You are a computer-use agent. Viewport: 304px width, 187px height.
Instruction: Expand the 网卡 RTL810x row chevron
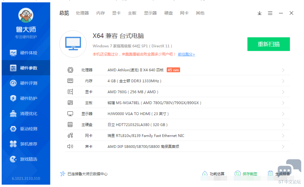point(283,136)
